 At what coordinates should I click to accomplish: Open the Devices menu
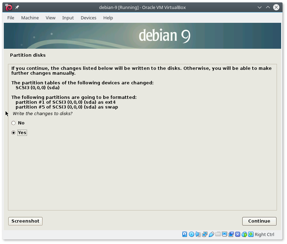[88, 18]
